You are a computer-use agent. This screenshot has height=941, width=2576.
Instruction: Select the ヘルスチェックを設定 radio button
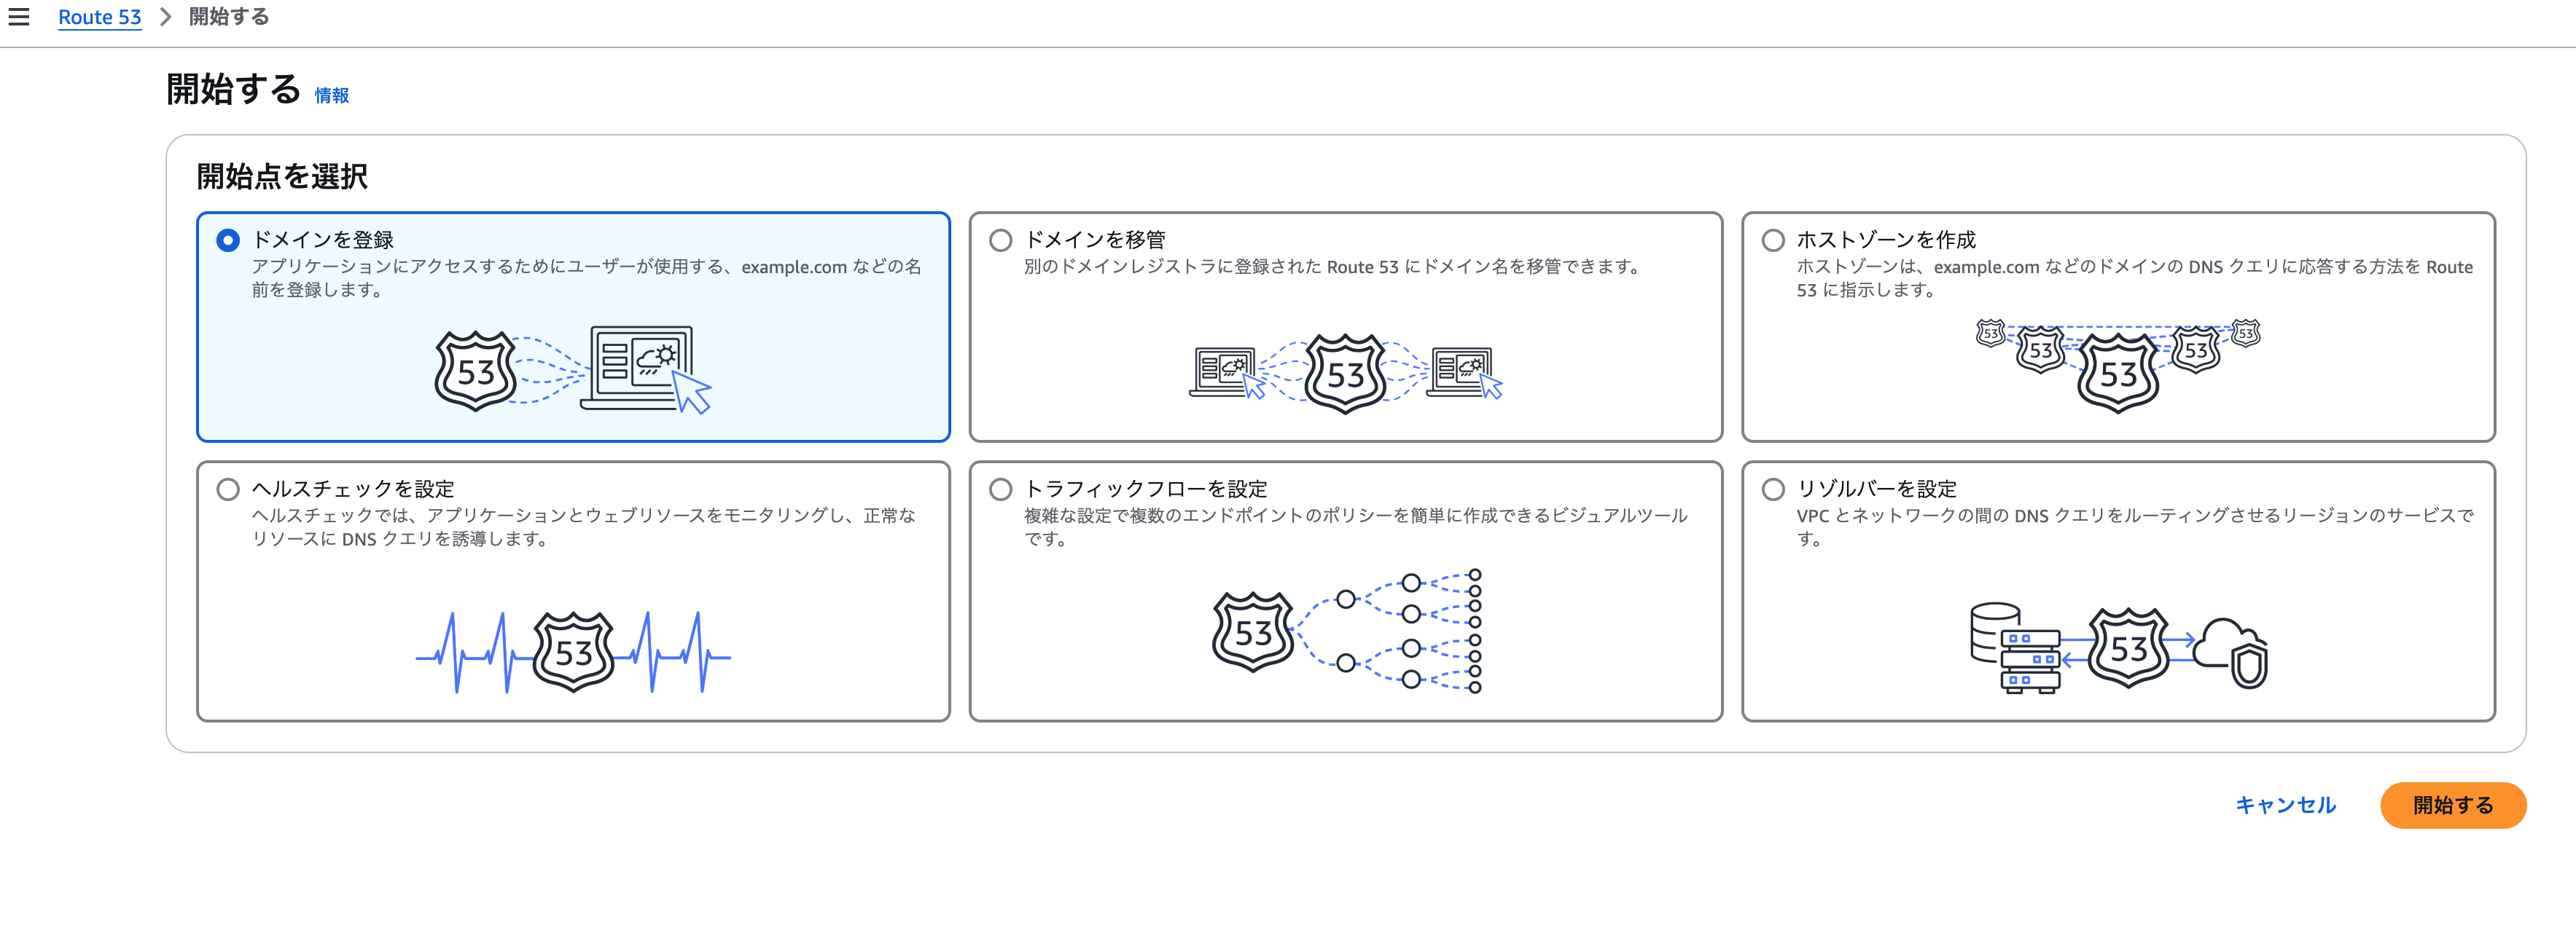(x=228, y=489)
